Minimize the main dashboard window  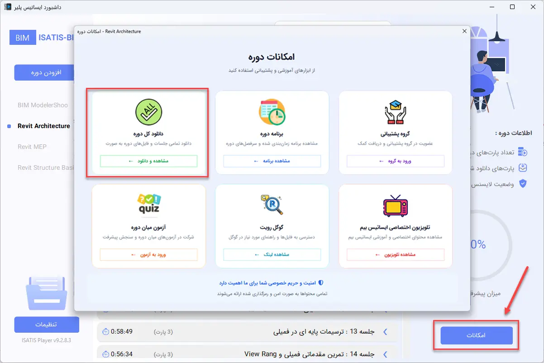tap(492, 7)
